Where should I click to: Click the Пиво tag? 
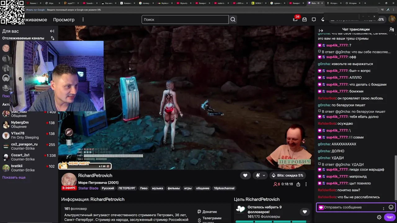pyautogui.click(x=144, y=188)
